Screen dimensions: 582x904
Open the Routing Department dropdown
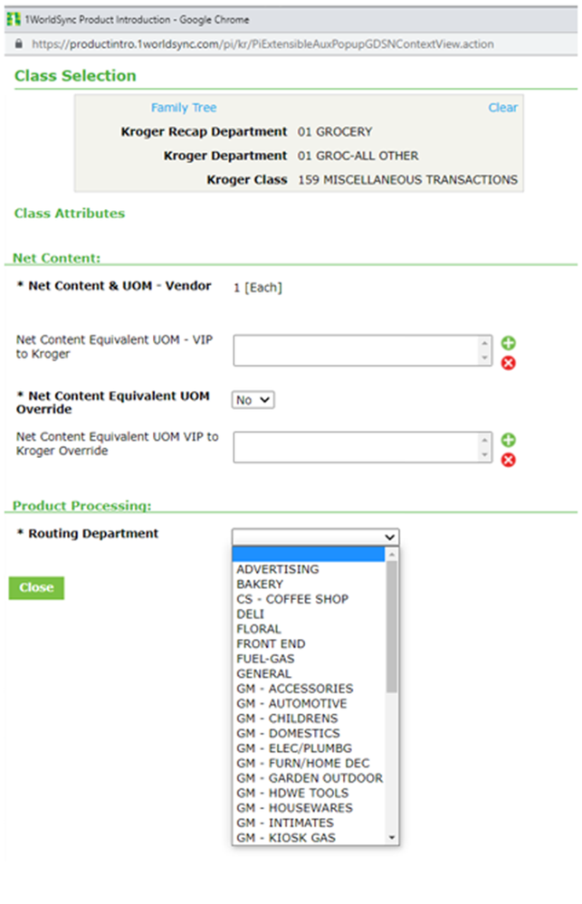click(316, 537)
